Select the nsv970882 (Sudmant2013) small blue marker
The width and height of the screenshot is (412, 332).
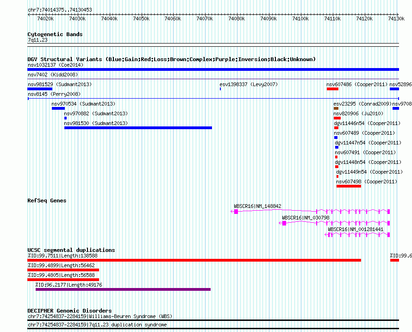tap(65, 118)
